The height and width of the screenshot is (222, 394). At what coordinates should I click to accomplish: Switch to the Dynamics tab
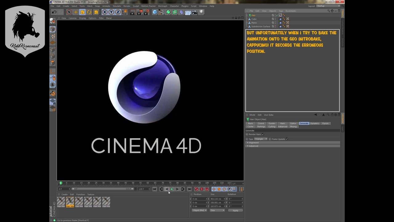point(315,123)
